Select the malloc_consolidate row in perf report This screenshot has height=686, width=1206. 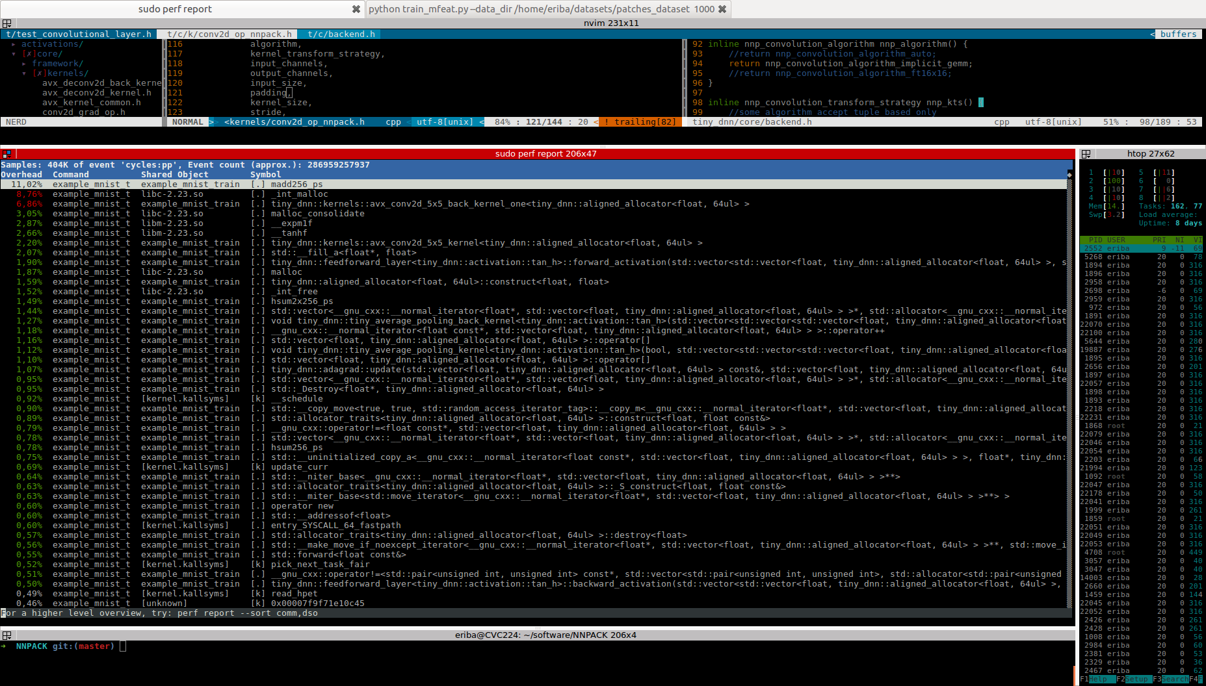click(x=533, y=214)
